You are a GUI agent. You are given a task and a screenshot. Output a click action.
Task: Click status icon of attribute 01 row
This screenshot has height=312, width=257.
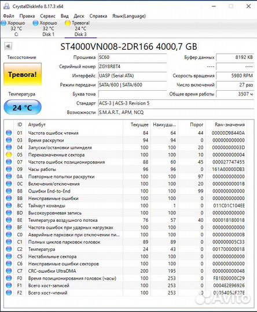[9, 133]
